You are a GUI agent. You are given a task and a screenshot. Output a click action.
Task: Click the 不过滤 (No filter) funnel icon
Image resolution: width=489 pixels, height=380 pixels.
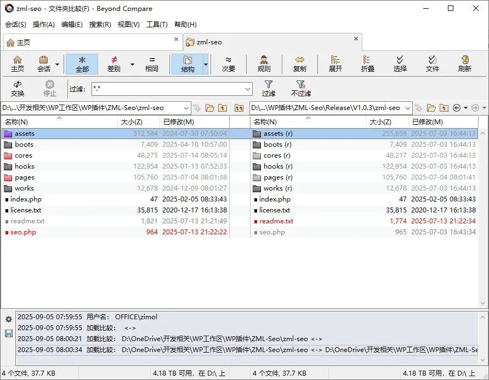coord(300,89)
